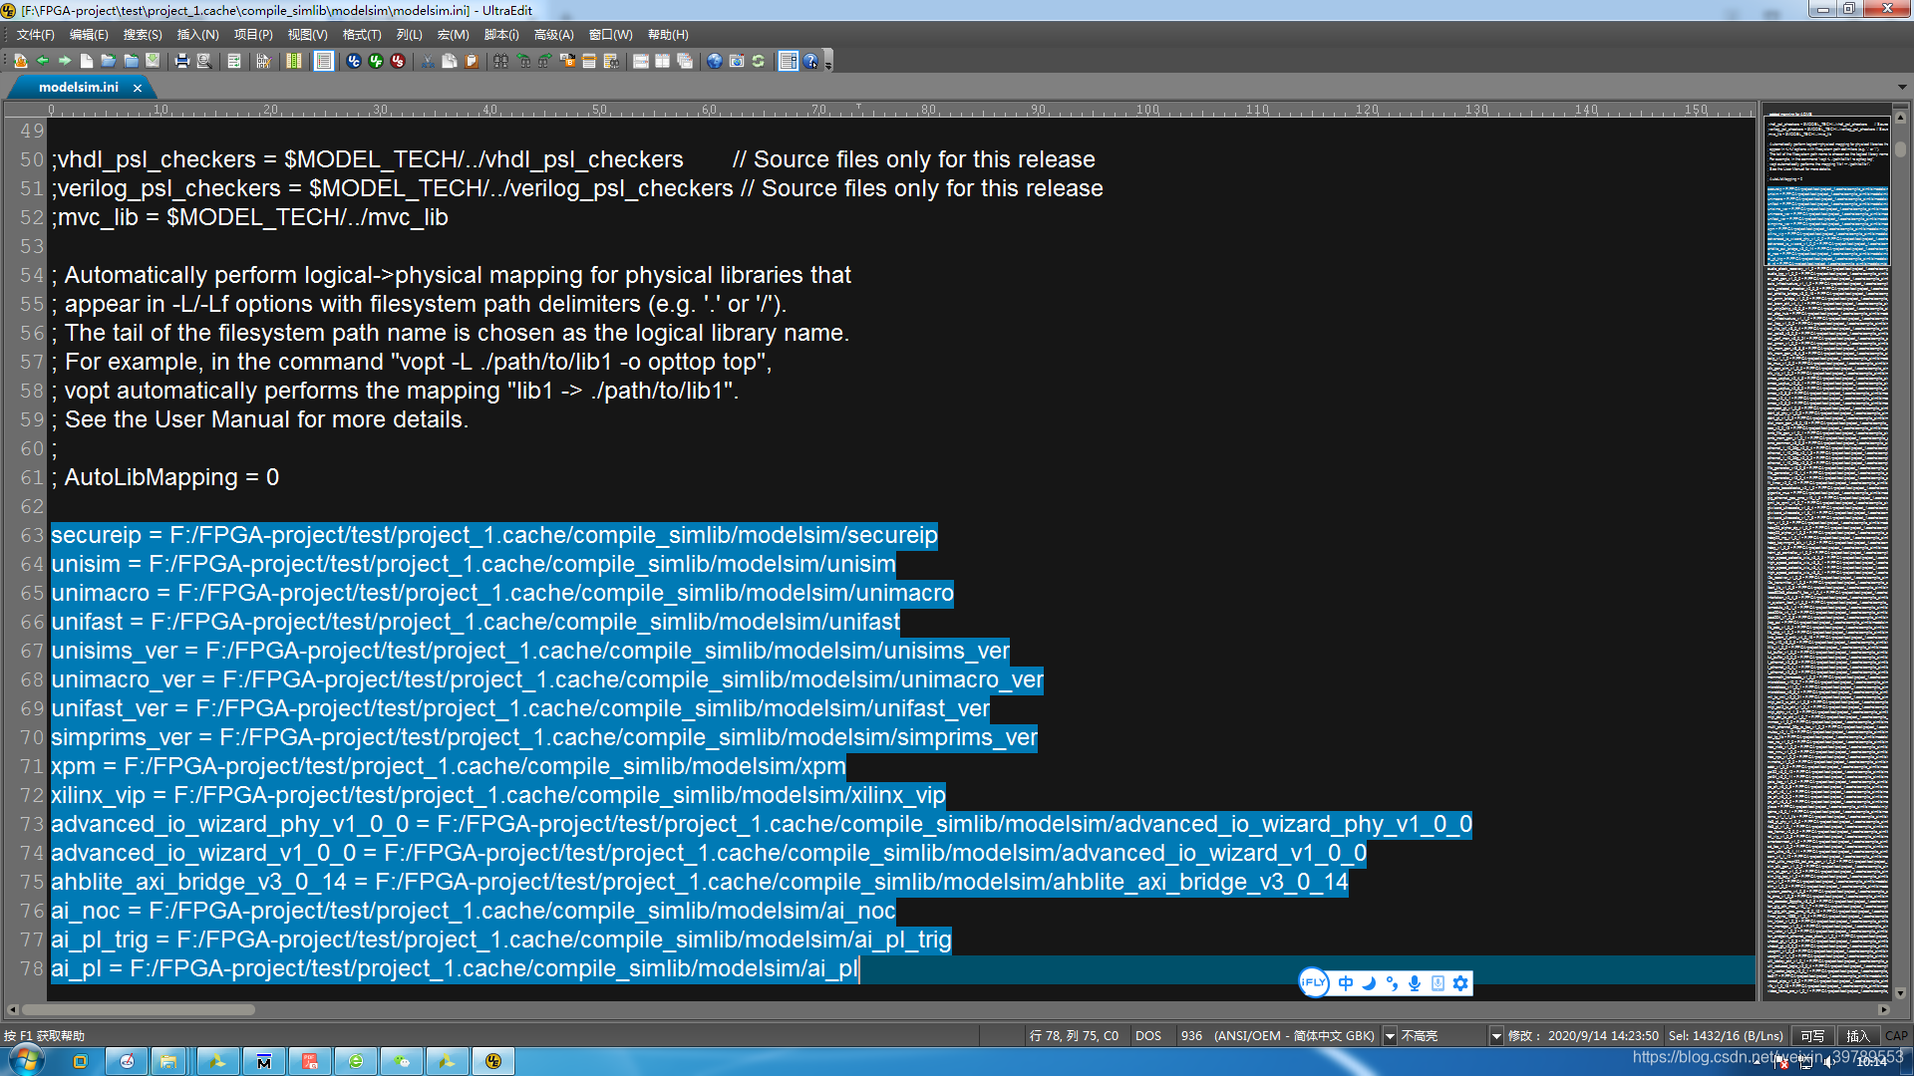Open the 文件(F) menu
Image resolution: width=1914 pixels, height=1076 pixels.
coord(35,35)
